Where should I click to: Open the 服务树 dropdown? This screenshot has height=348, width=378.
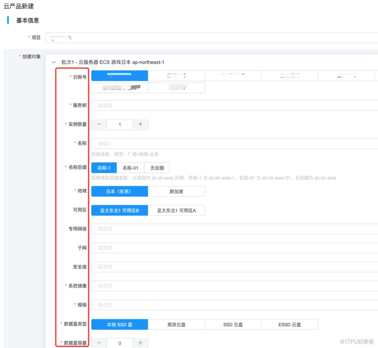(234, 105)
